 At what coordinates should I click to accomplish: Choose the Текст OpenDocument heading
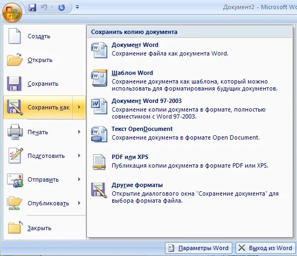(142, 129)
